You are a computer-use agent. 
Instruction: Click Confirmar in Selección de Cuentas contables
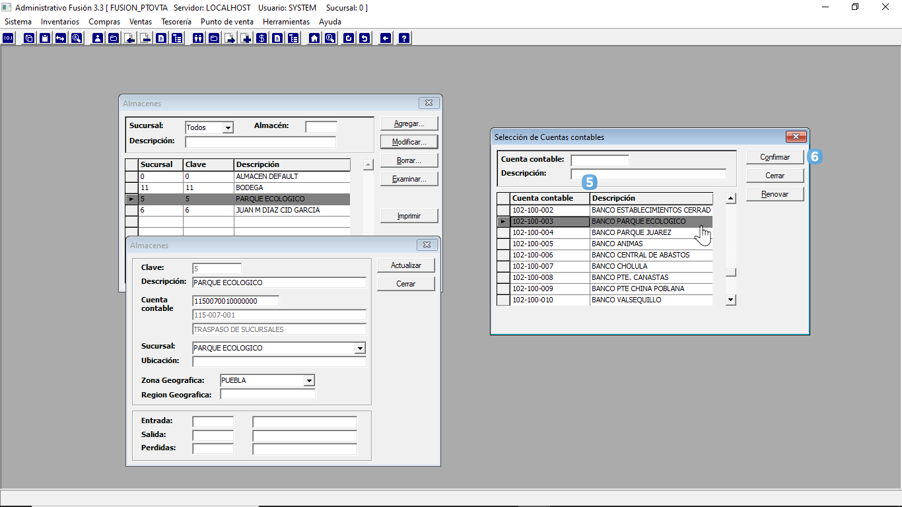tap(775, 157)
